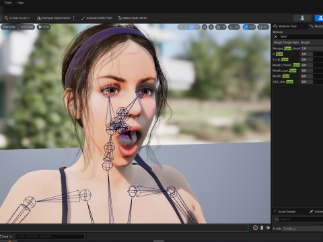
Task: Select the V_Open morph target
Action: coord(278,54)
